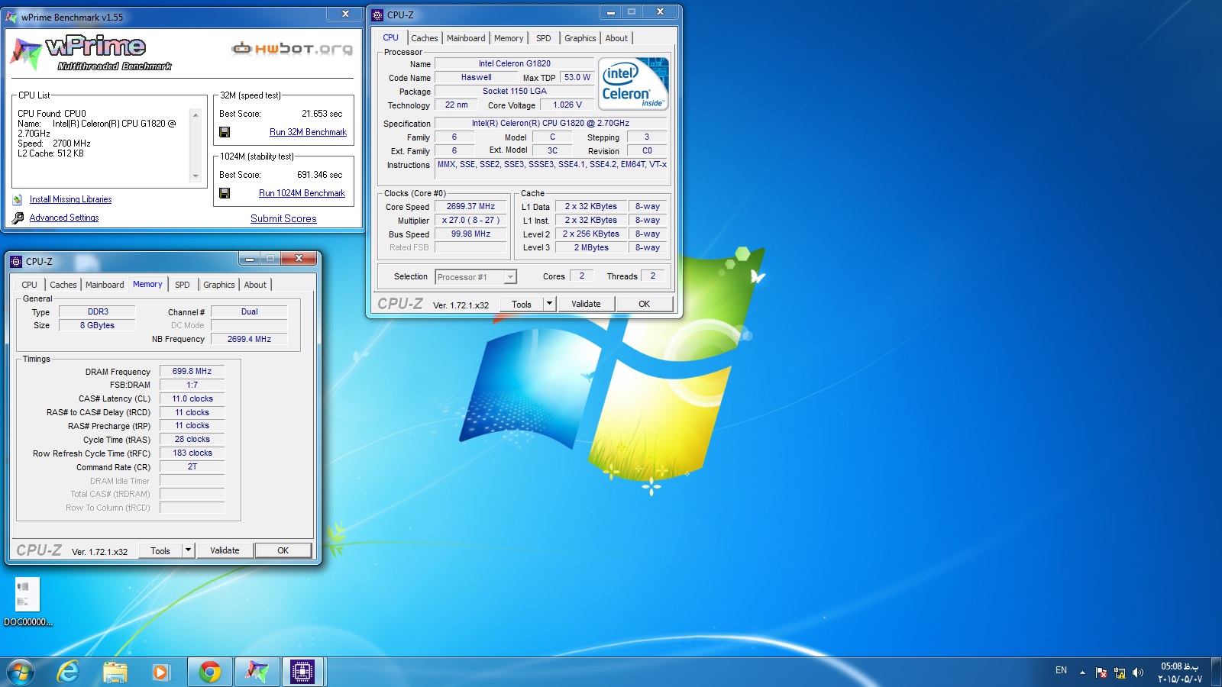Switch to the Caches tab in the CPU window
1222x687 pixels.
coord(425,38)
